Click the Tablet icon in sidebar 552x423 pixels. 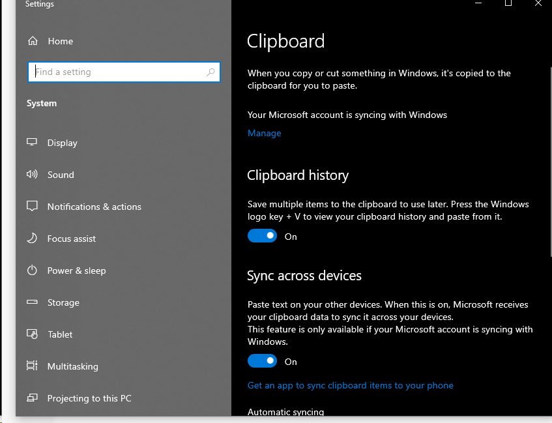32,334
